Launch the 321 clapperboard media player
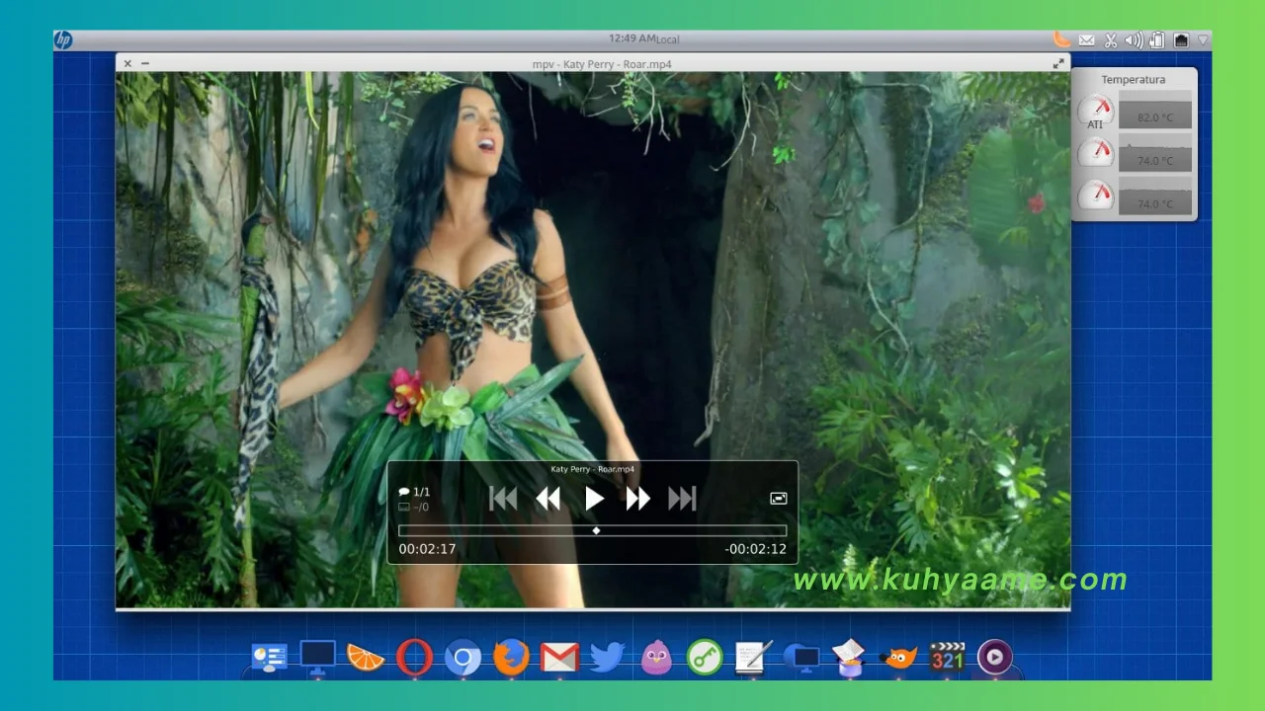The image size is (1265, 711). click(x=947, y=658)
